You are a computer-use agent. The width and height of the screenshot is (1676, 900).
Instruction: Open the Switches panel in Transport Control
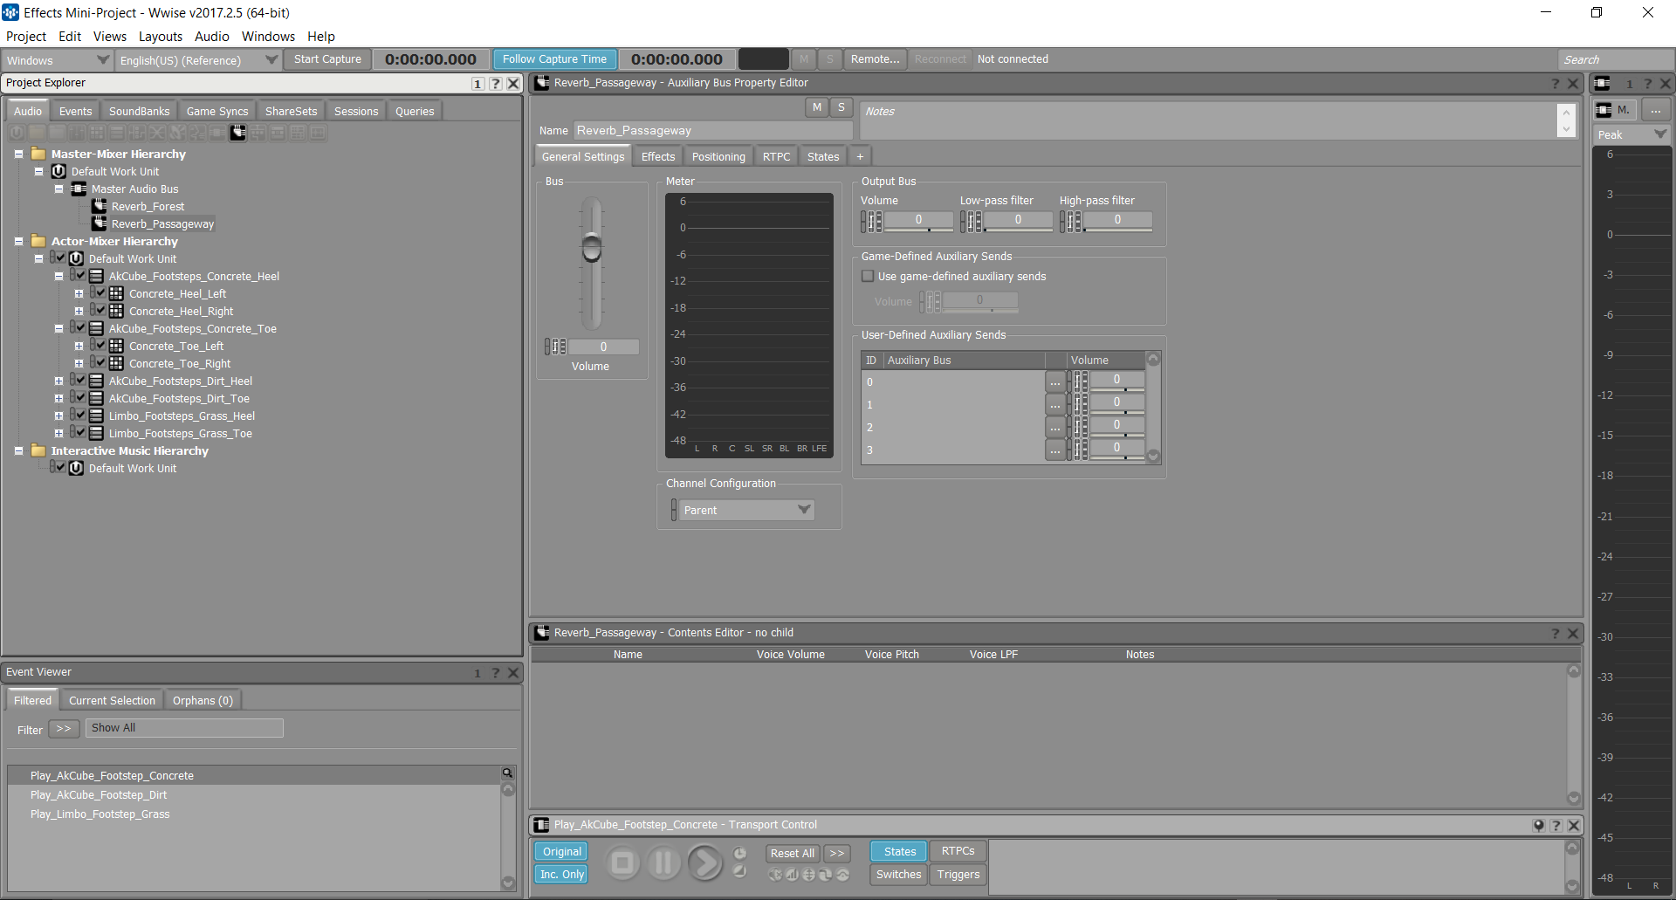(898, 875)
